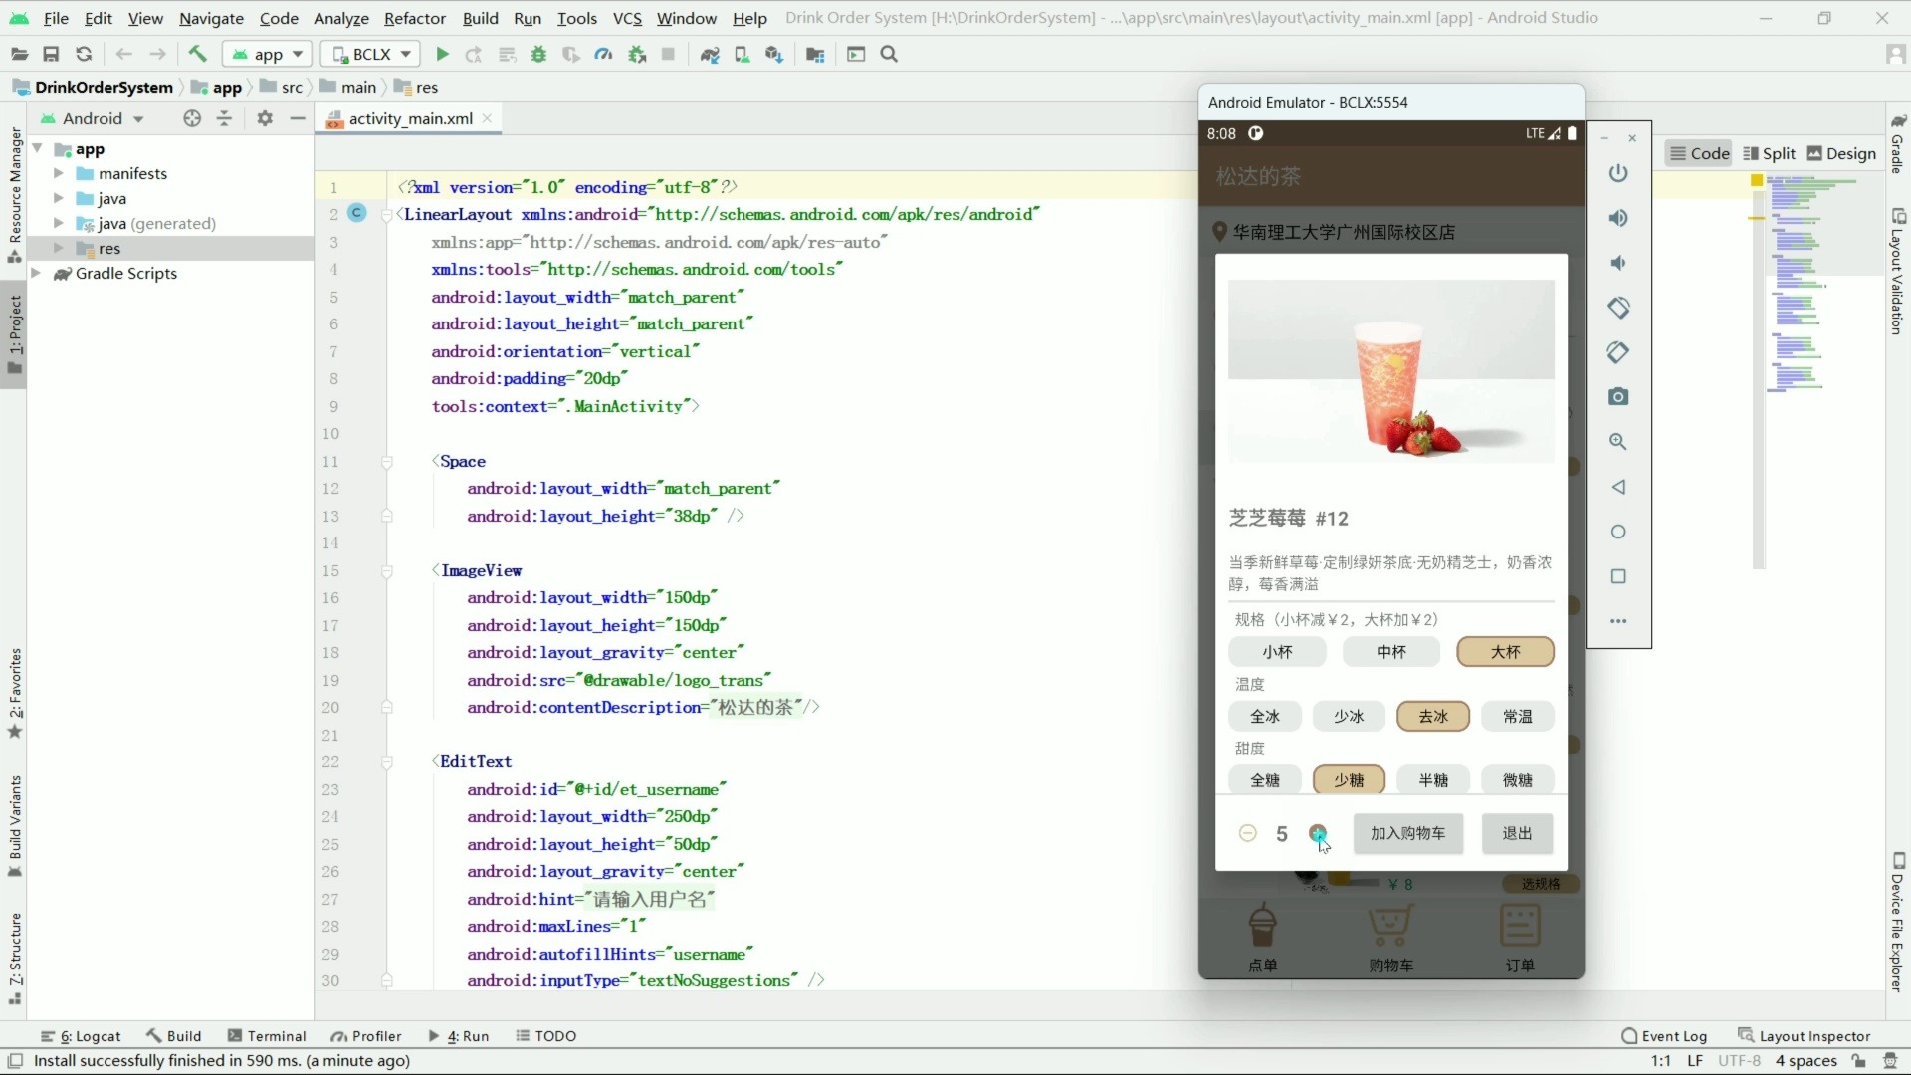
Task: Expand the java source folder
Action: point(59,198)
